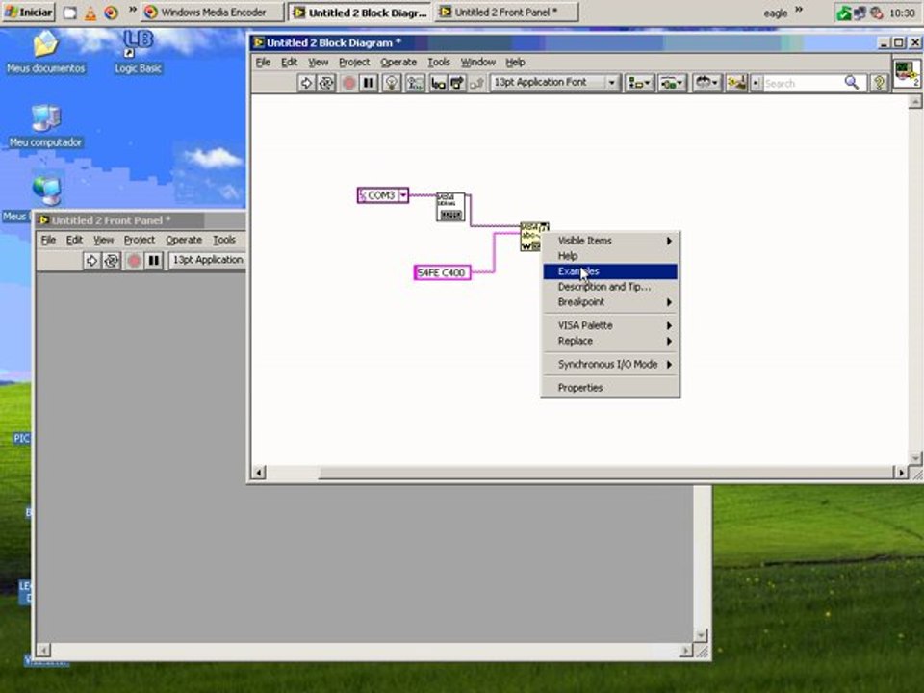Open Operate menu in Block Diagram
924x693 pixels.
tap(398, 62)
